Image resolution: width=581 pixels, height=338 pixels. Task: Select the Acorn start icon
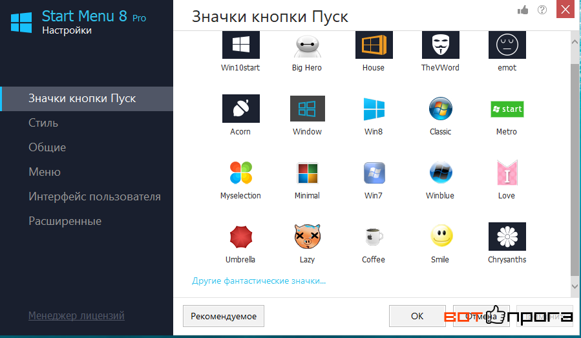[x=241, y=109]
